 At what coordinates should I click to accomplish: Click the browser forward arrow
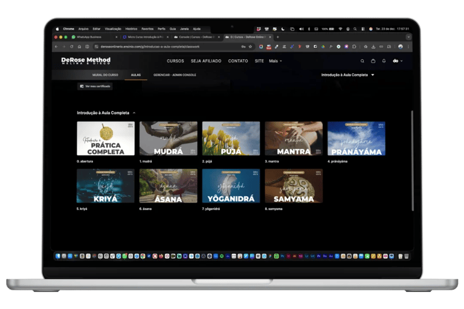pos(64,46)
